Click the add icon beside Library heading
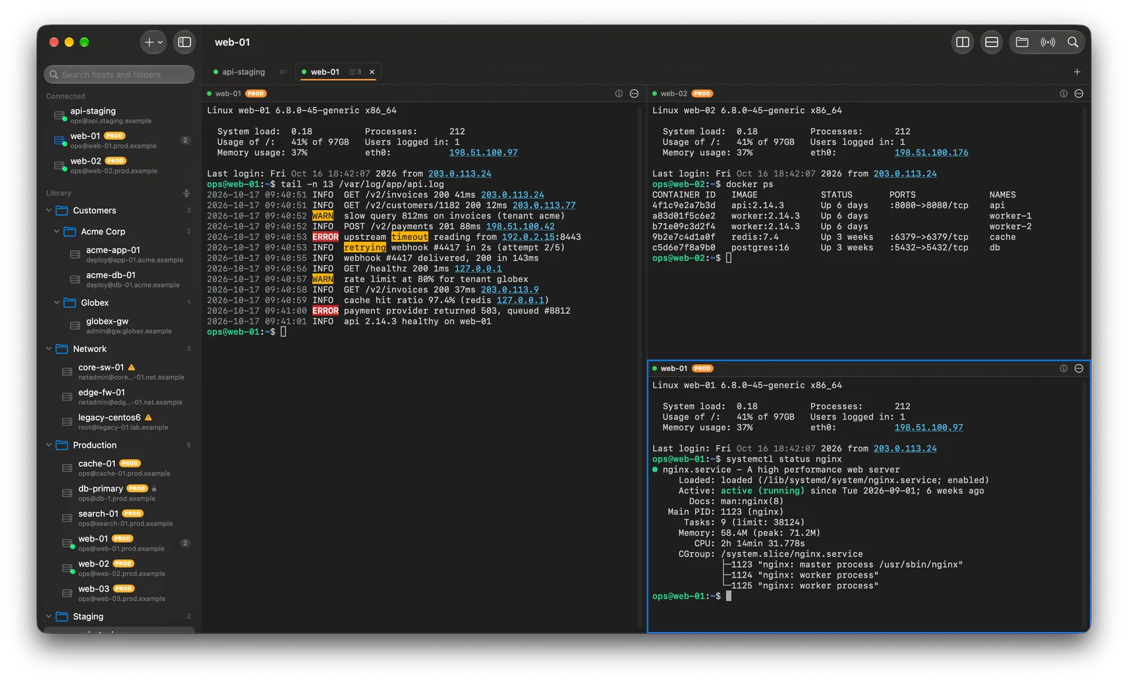 186,193
